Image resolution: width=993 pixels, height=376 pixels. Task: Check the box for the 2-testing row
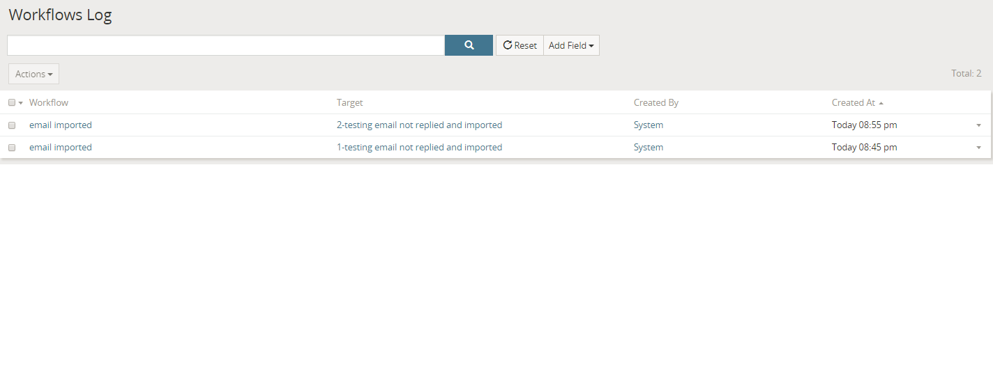click(x=12, y=125)
